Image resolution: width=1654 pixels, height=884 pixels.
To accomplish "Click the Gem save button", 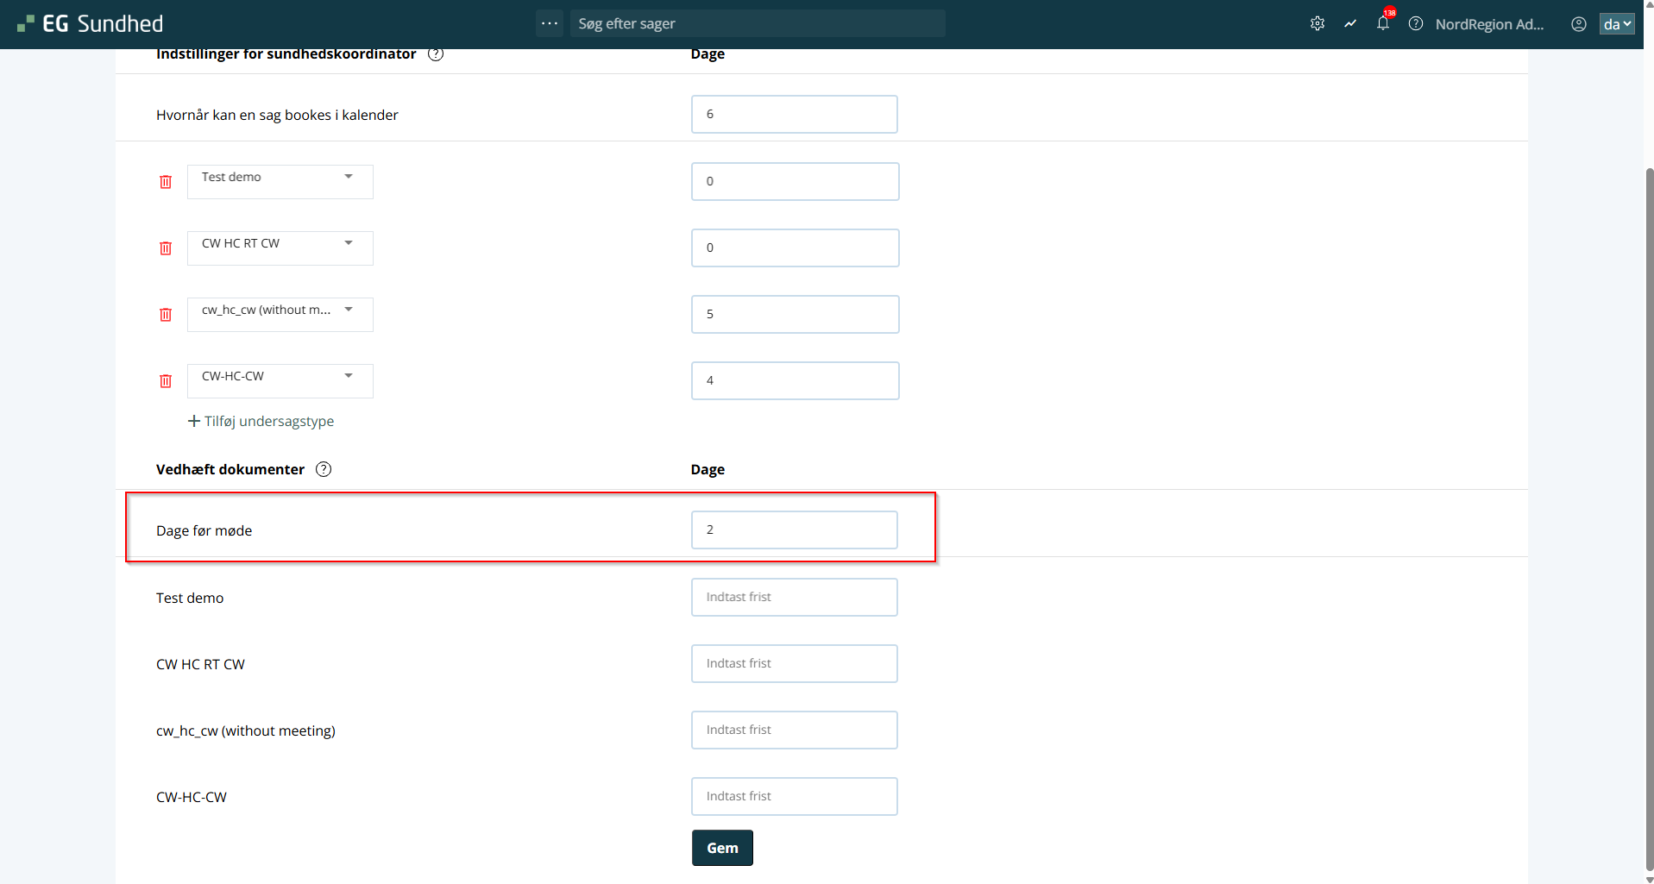I will [x=722, y=848].
